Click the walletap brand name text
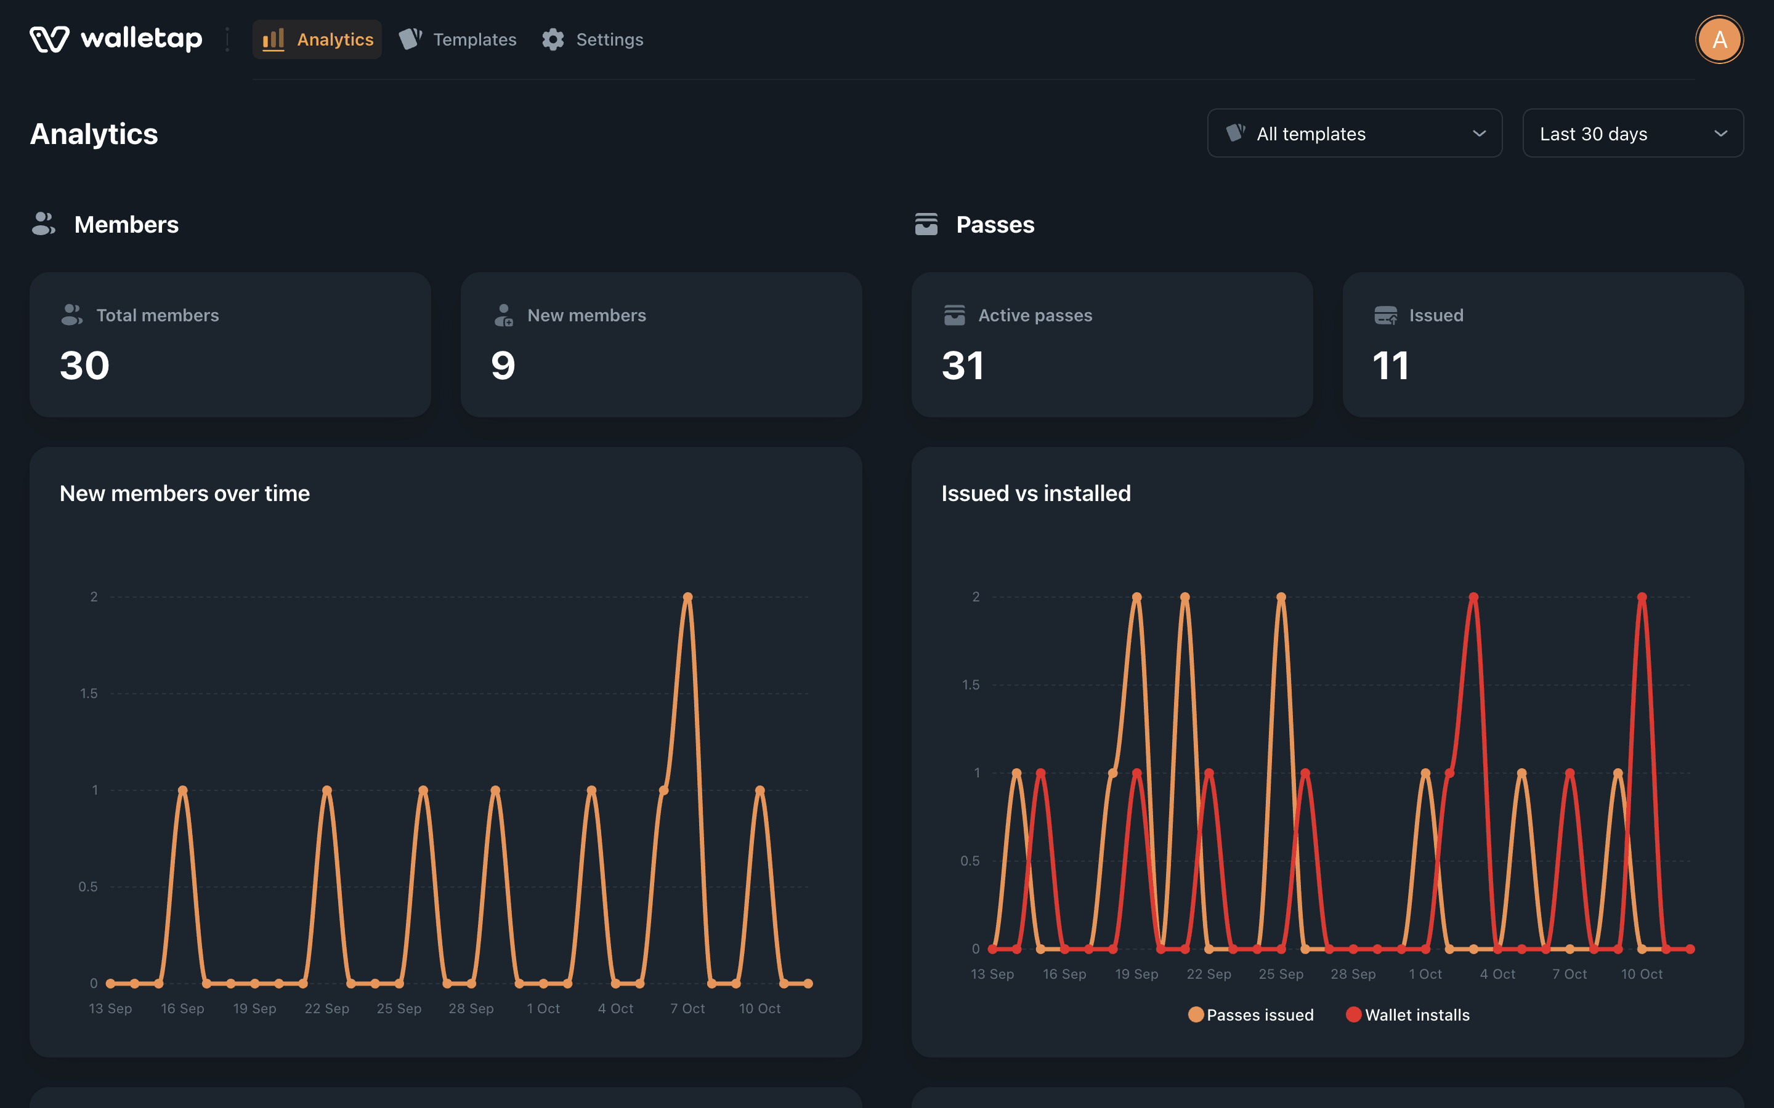This screenshot has height=1108, width=1774. coord(142,38)
